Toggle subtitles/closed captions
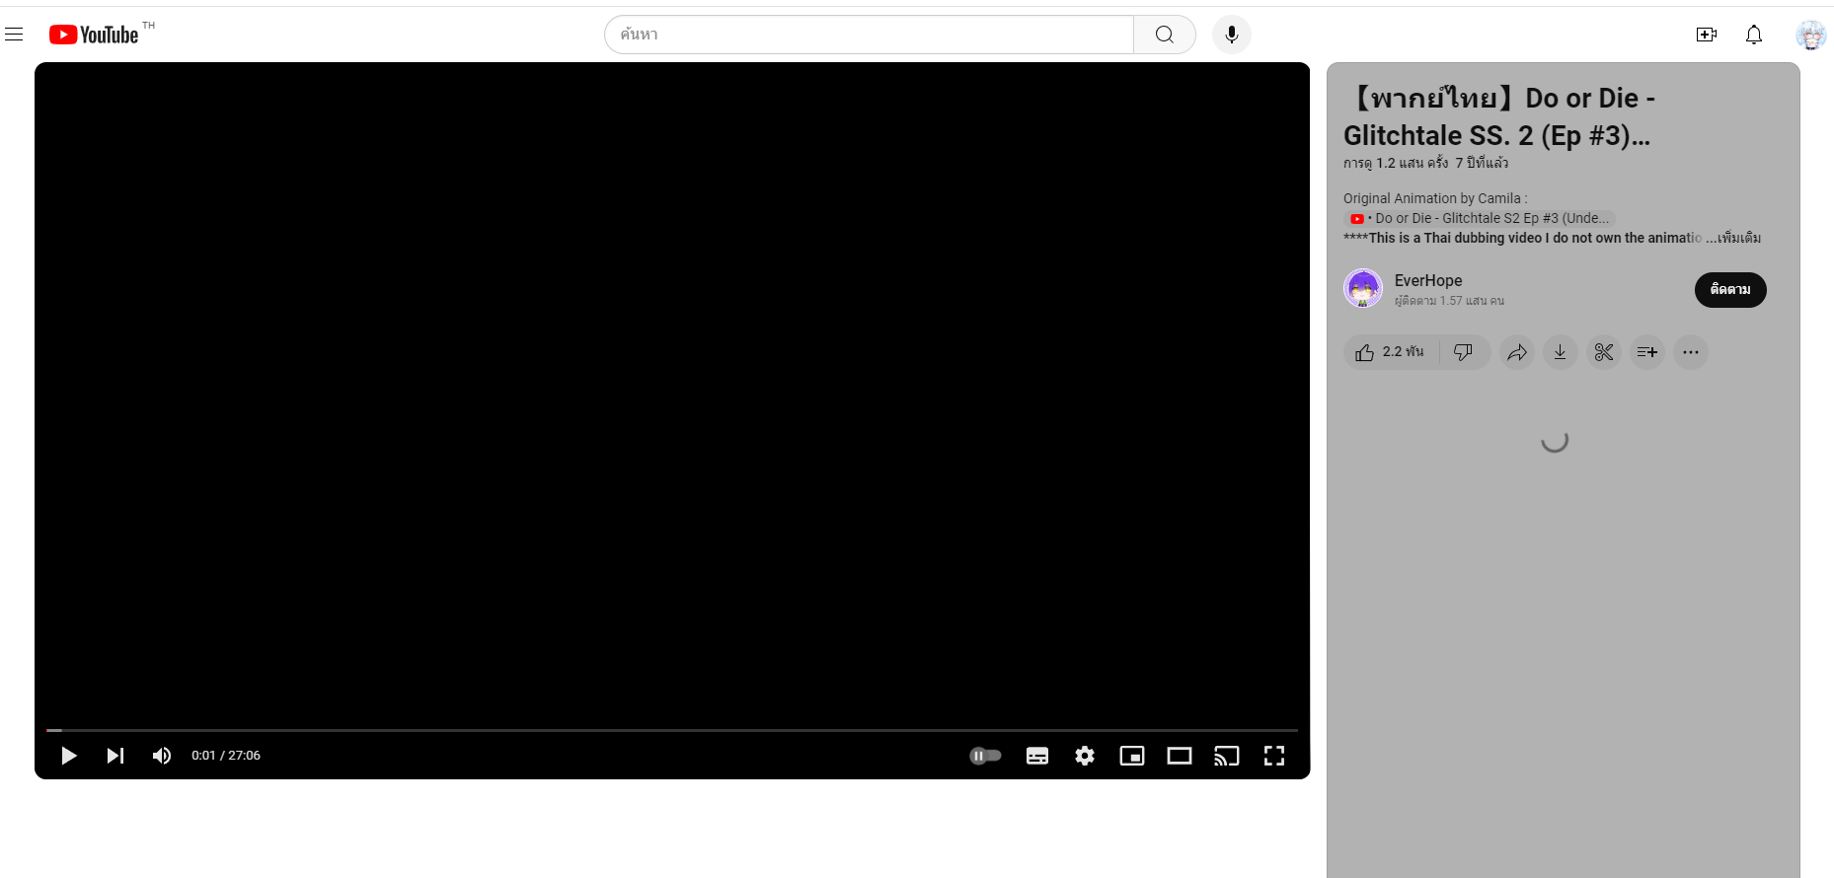Viewport: 1834px width, 878px height. pyautogui.click(x=1037, y=756)
